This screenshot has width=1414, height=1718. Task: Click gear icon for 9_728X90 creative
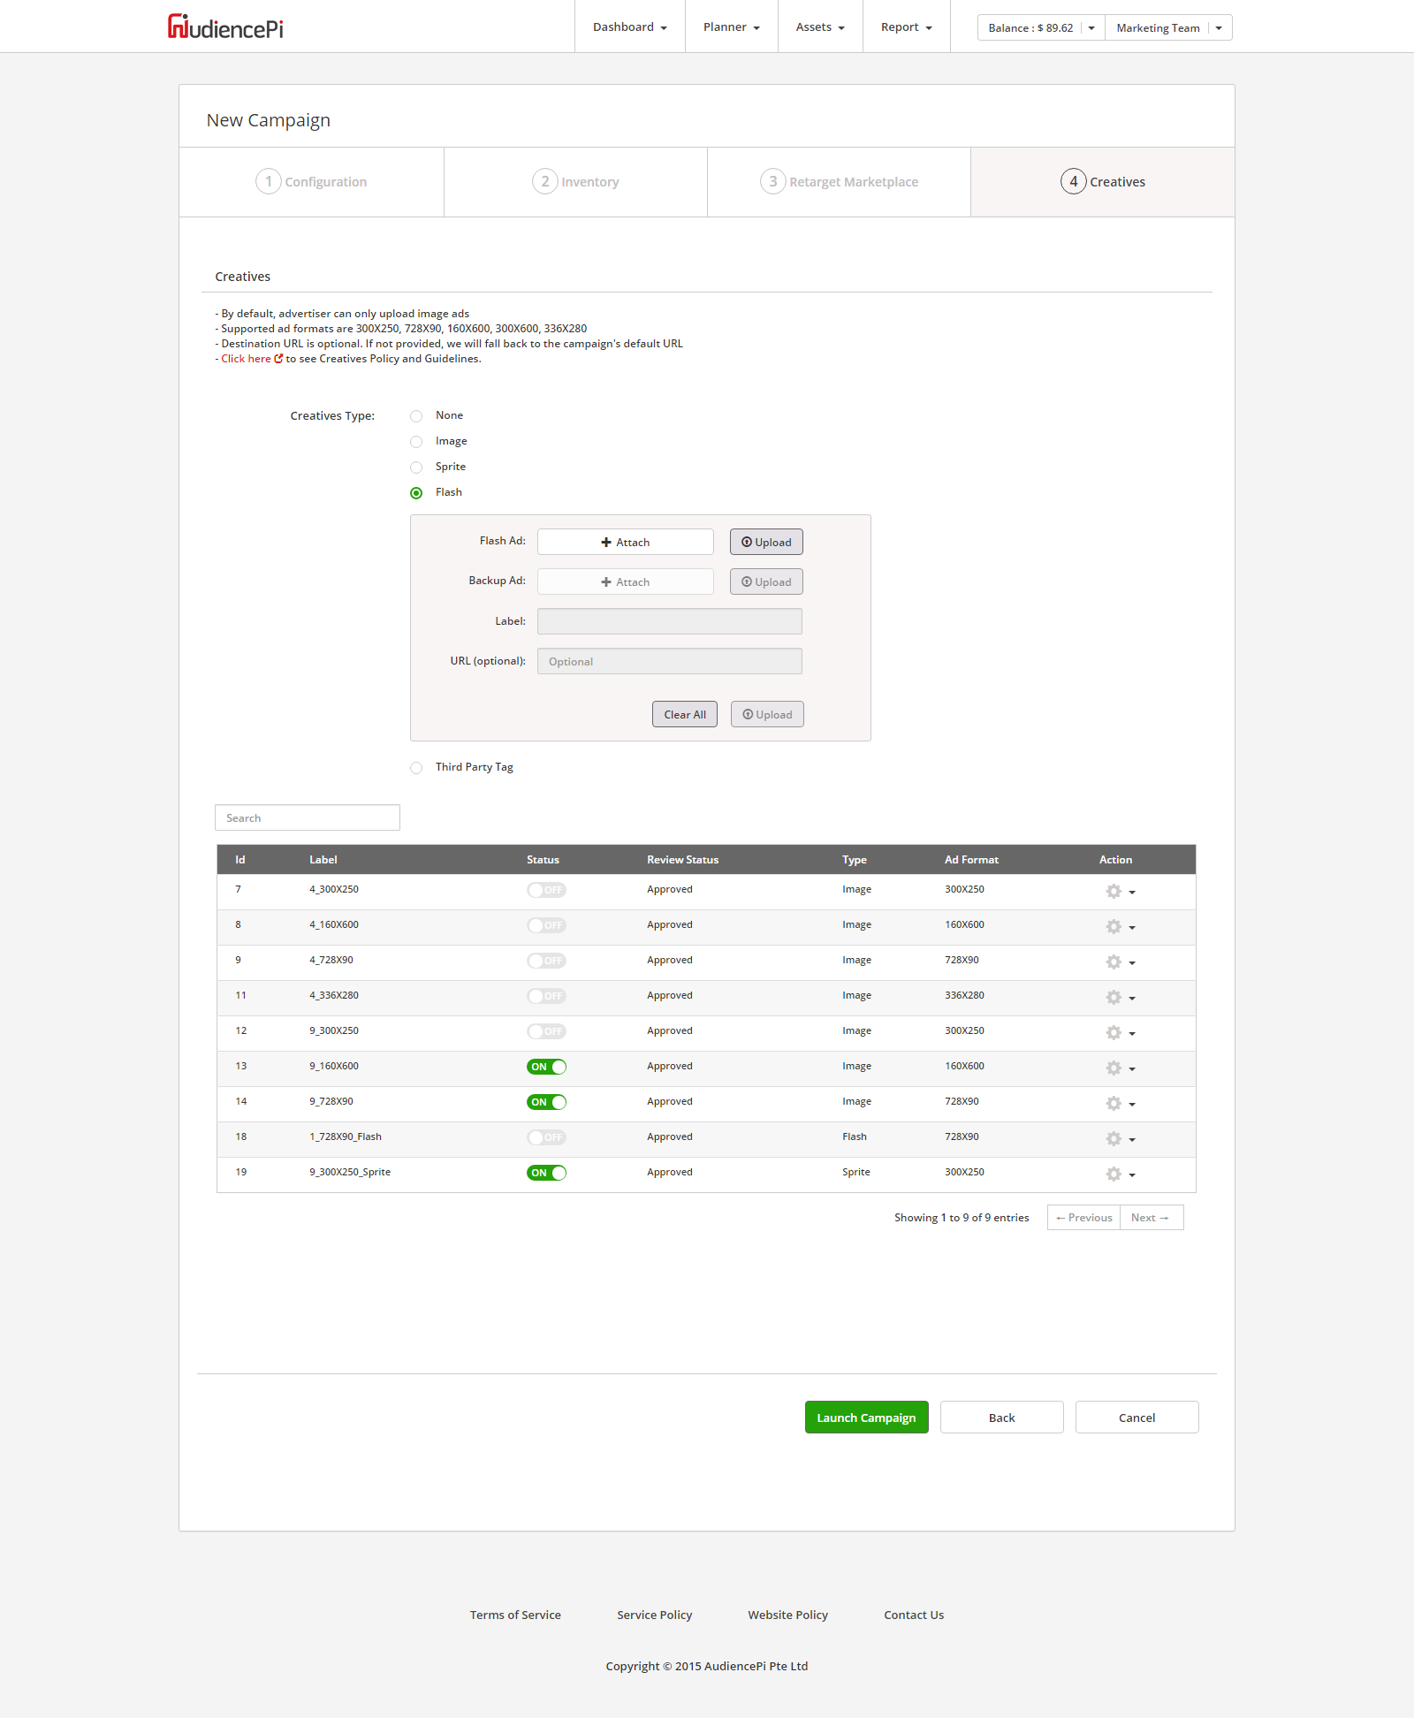1114,1104
